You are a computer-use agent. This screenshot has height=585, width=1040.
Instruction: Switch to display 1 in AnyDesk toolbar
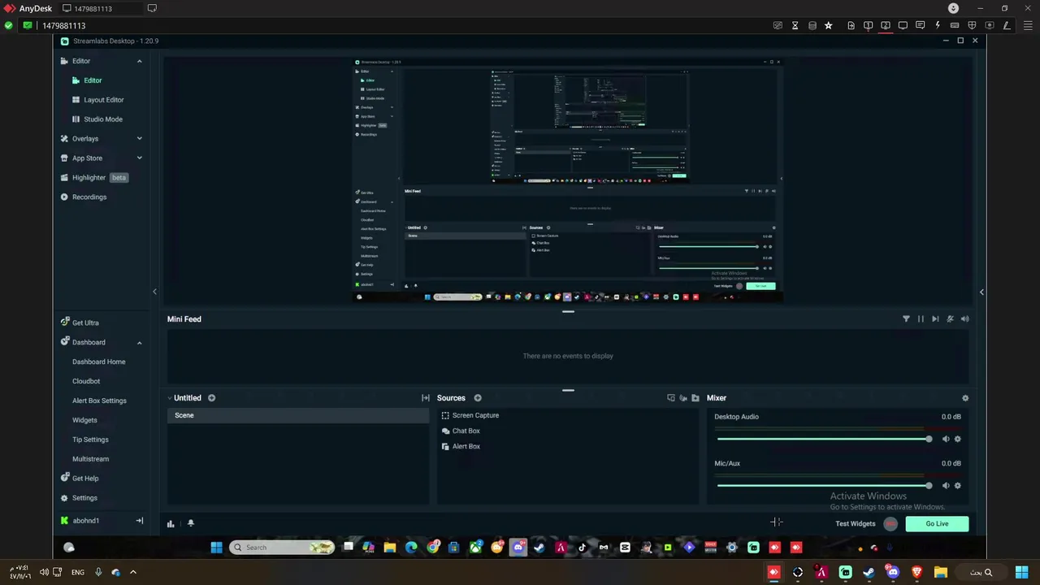868,26
